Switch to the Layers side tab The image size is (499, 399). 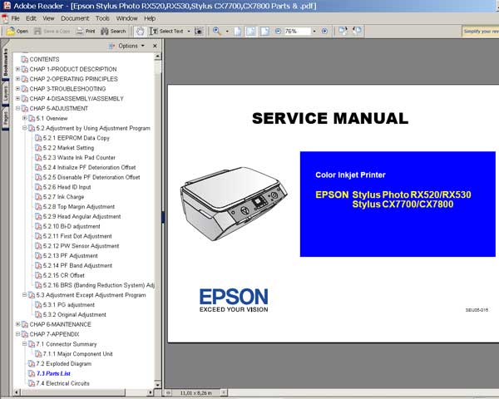[x=6, y=94]
